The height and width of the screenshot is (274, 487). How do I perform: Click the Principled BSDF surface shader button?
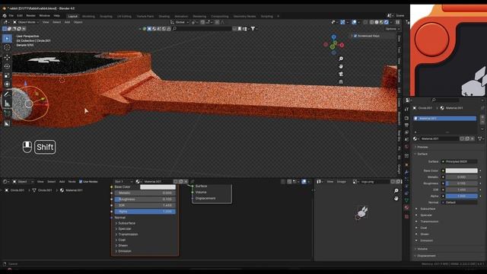tap(460, 162)
